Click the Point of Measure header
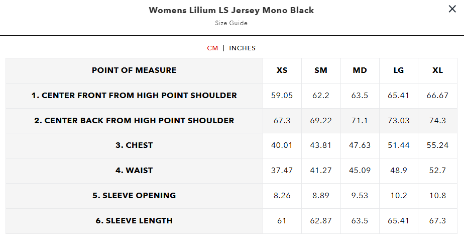 pyautogui.click(x=134, y=70)
